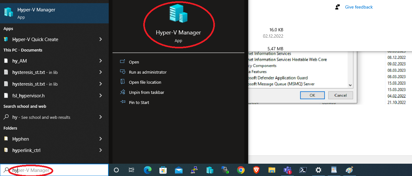The height and width of the screenshot is (176, 412).
Task: Expand Hyphen folder result arrow
Action: [101, 139]
